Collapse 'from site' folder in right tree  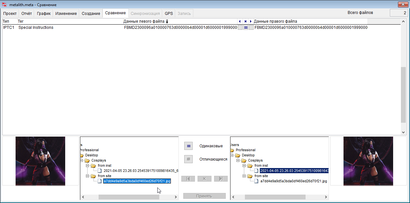pos(244,176)
